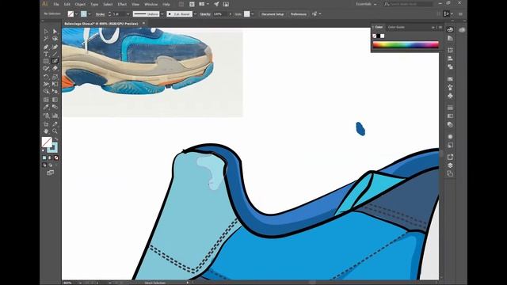This screenshot has width=507, height=285.
Task: Set paint to None in the toolbar
Action: point(56,158)
